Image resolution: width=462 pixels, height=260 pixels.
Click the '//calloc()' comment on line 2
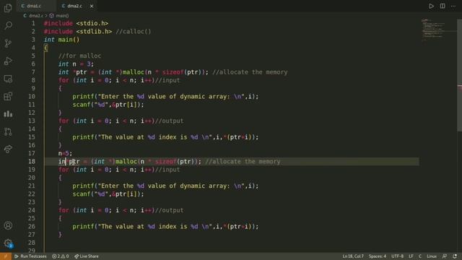click(x=133, y=32)
